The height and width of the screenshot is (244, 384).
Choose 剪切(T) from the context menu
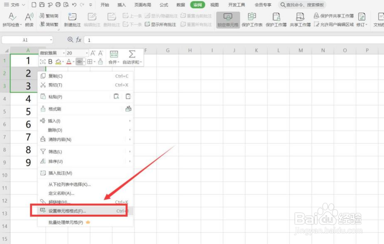pyautogui.click(x=85, y=85)
